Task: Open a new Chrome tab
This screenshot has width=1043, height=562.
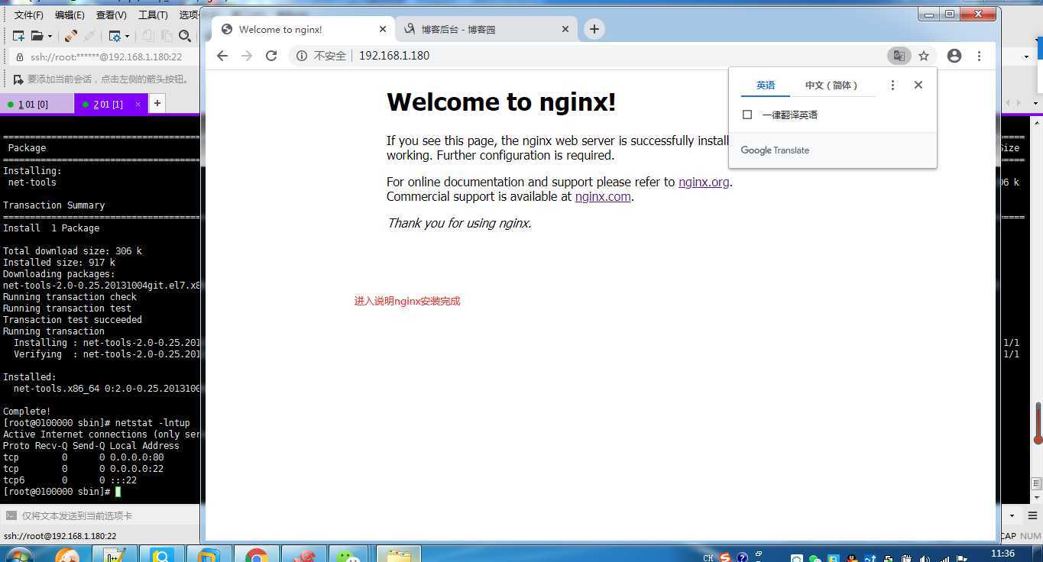Action: 594,29
